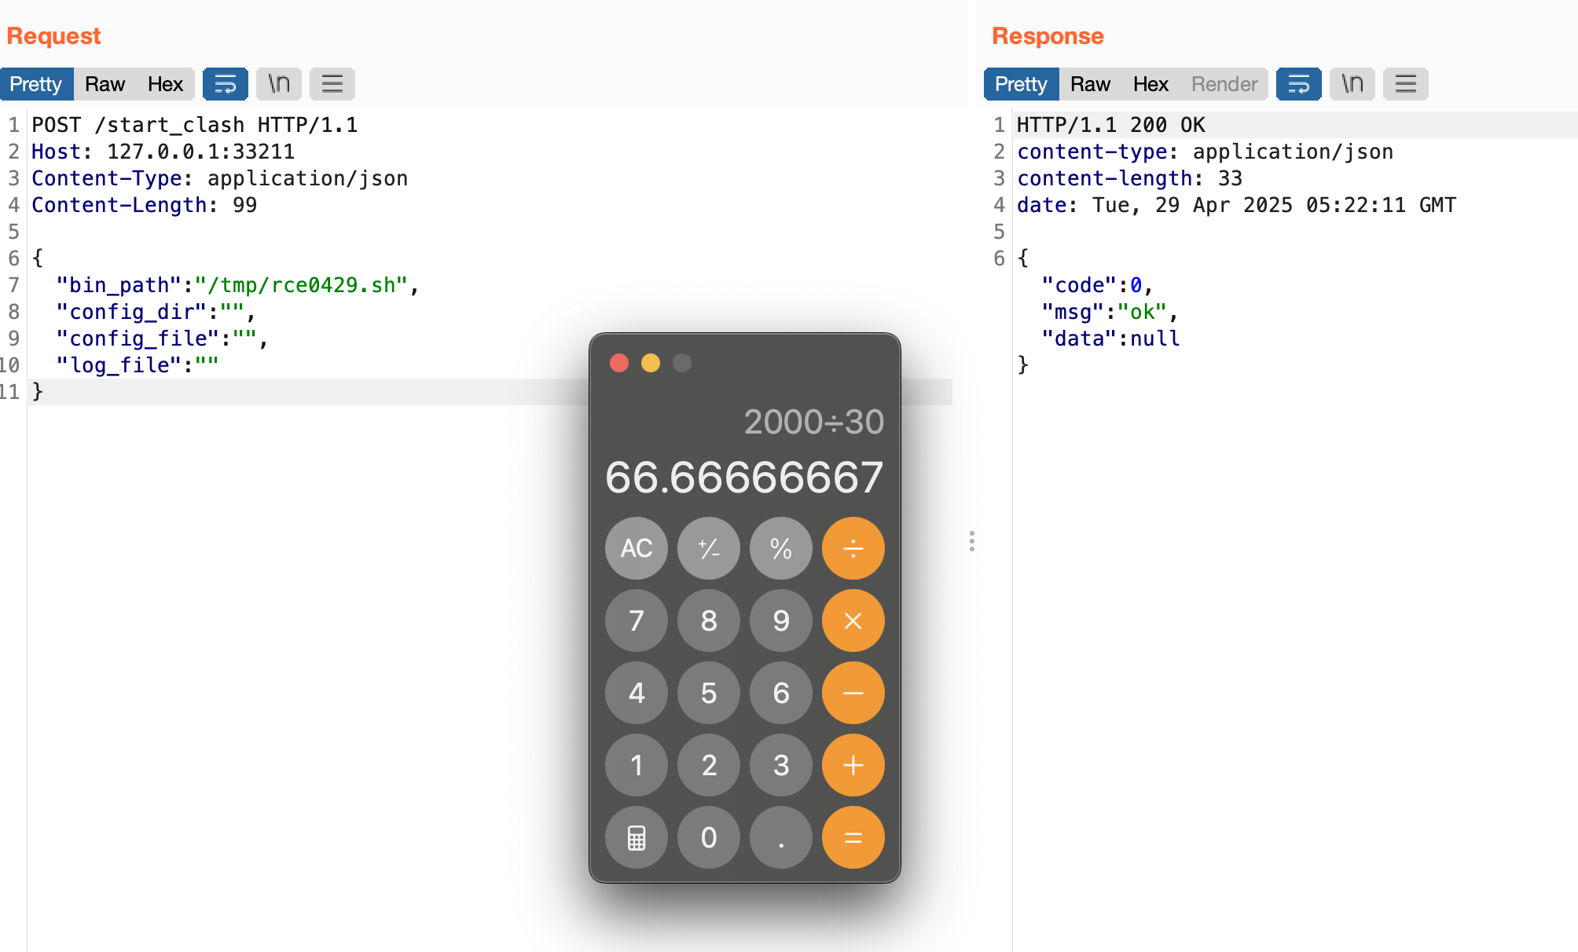This screenshot has height=952, width=1578.
Task: Clear calculator with AC button
Action: point(637,548)
